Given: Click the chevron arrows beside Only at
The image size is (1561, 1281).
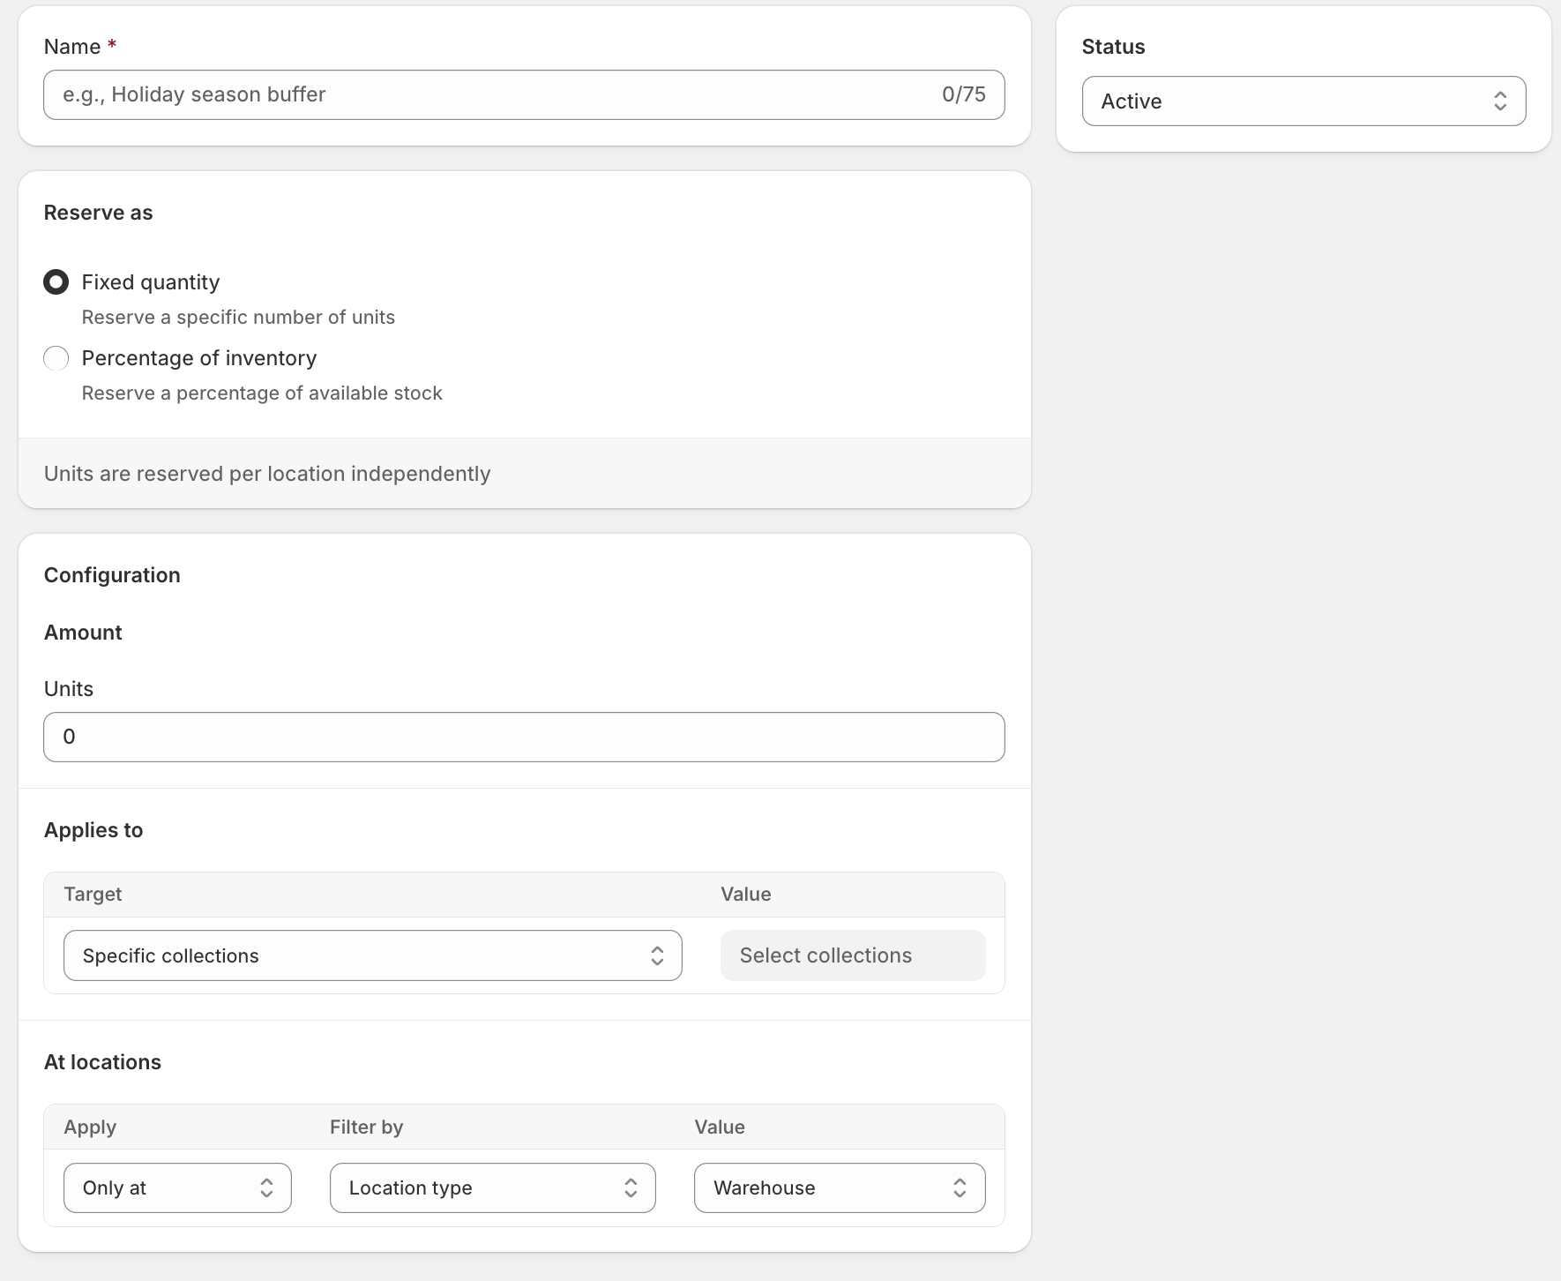Looking at the screenshot, I should click(x=266, y=1188).
